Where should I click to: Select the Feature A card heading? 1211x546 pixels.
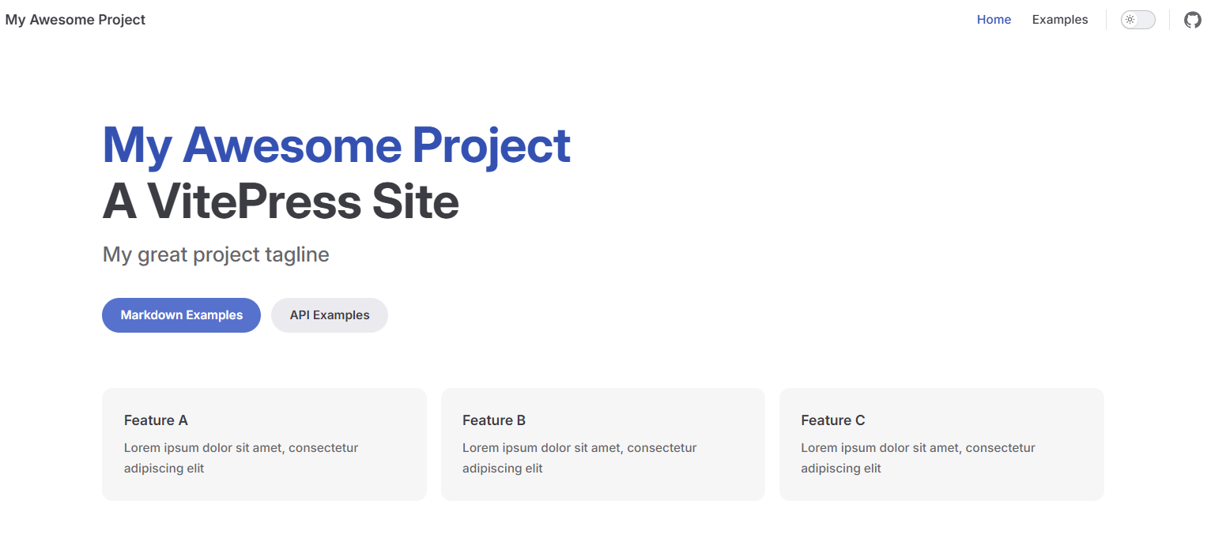(156, 420)
